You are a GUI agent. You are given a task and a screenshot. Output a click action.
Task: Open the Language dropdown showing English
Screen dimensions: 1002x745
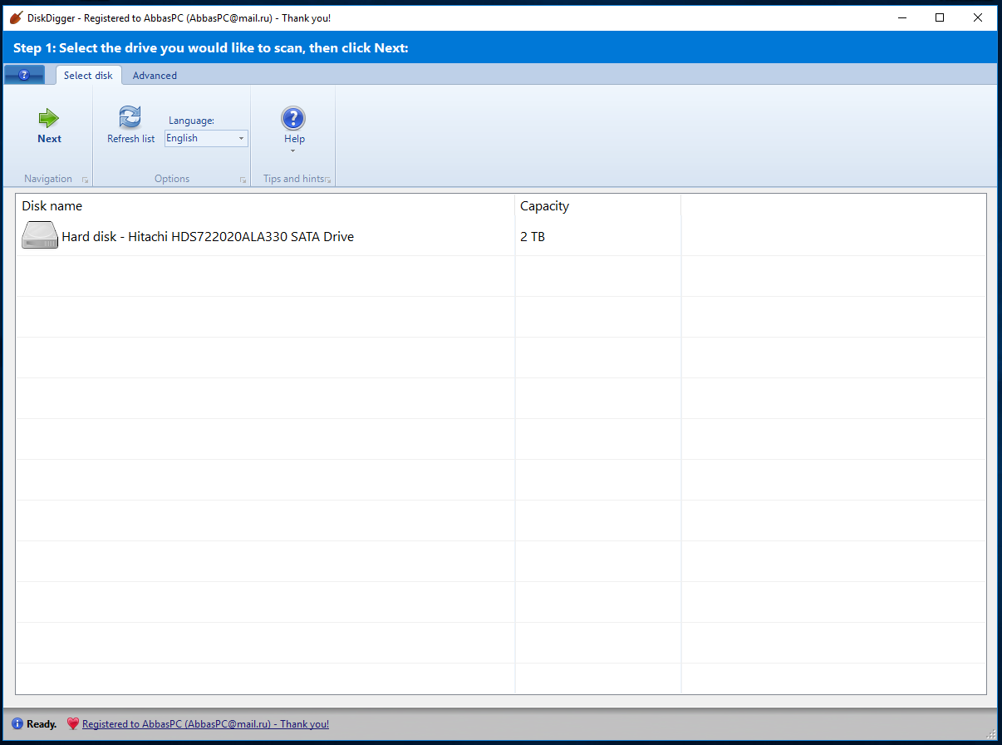point(206,139)
